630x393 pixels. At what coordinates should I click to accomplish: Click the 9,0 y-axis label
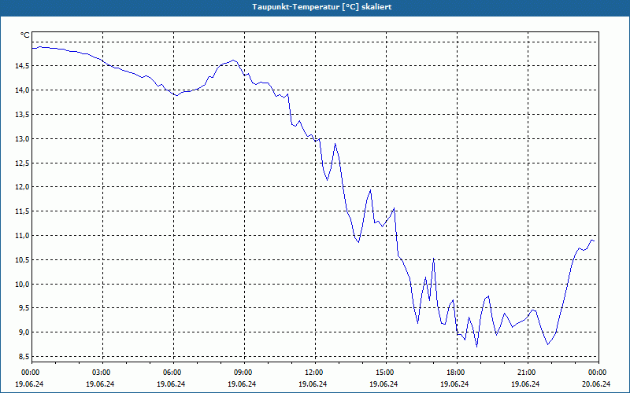[x=24, y=332]
